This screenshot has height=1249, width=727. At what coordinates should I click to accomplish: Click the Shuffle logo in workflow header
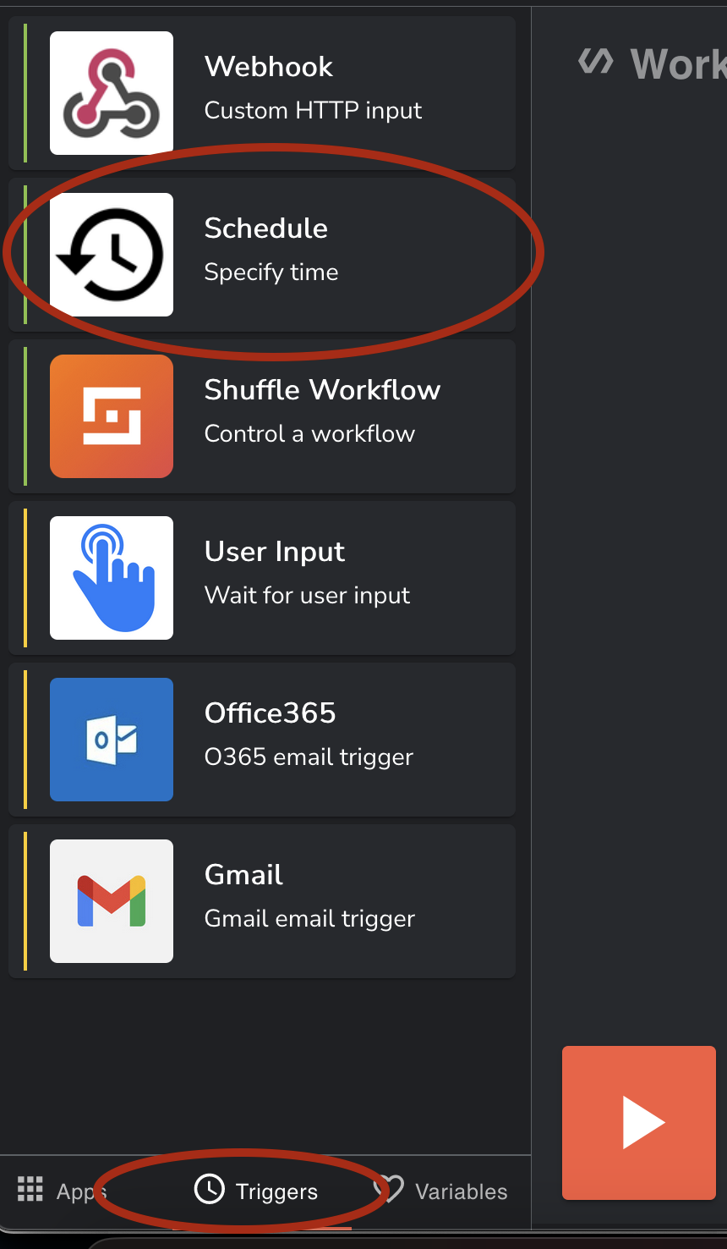pos(595,62)
